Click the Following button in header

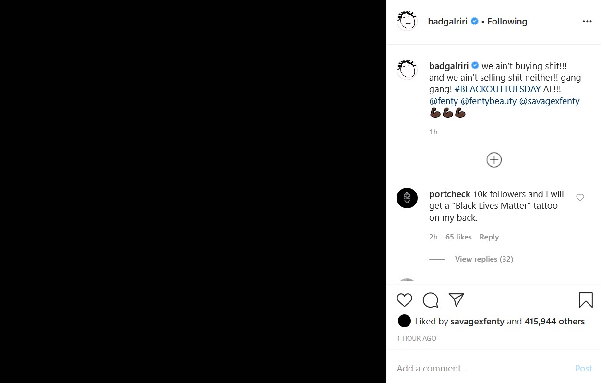point(507,22)
